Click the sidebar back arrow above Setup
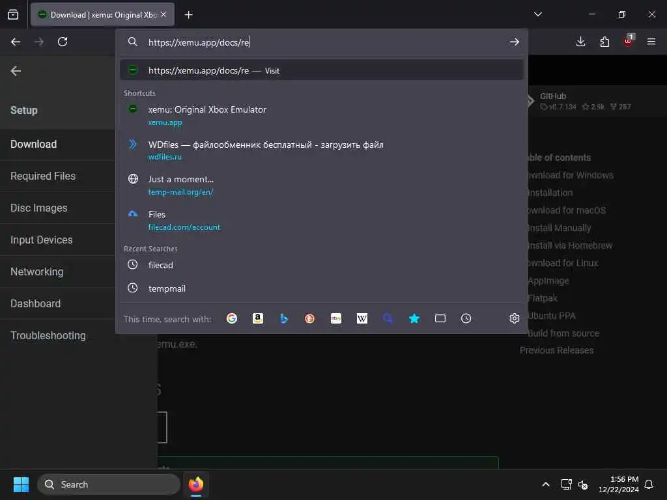The height and width of the screenshot is (500, 667). [16, 71]
